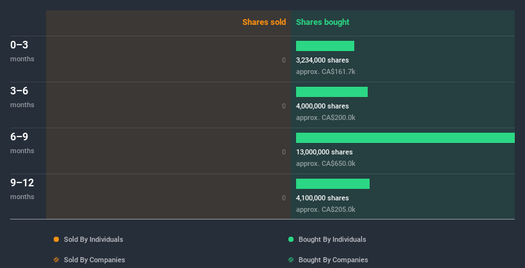This screenshot has width=525, height=268.
Task: Click the 3–6 months green bought bar
Action: pos(332,92)
